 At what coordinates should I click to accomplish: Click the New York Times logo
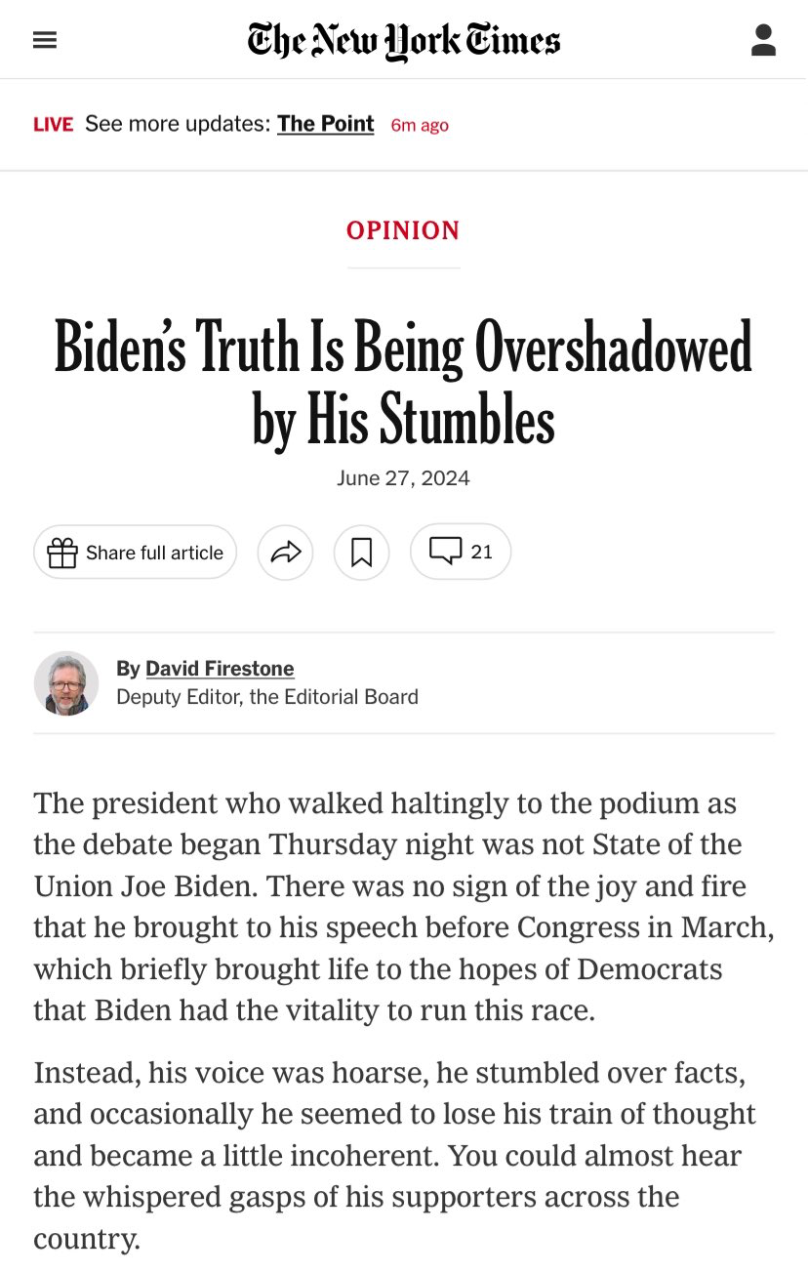tap(404, 41)
